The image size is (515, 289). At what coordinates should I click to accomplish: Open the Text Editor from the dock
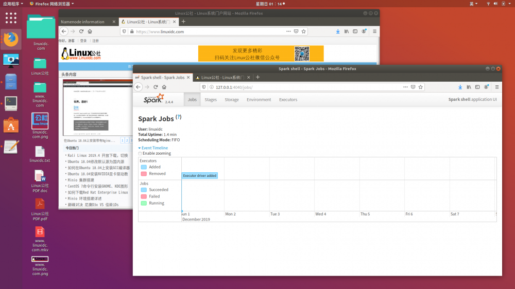click(11, 147)
